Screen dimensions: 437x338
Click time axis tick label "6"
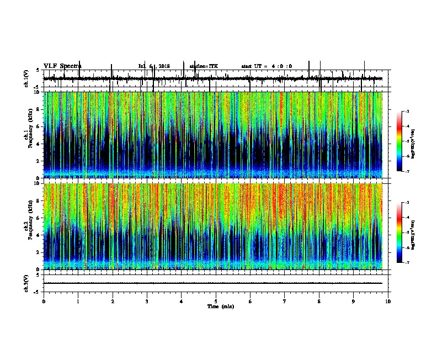pyautogui.click(x=251, y=301)
